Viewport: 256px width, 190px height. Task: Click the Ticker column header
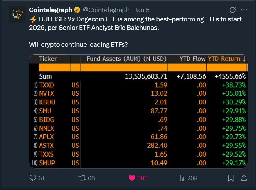[x=48, y=59]
